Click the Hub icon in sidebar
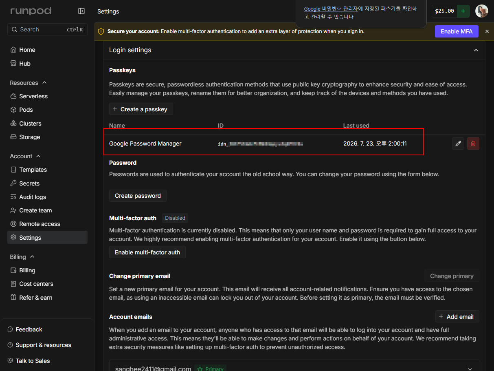Viewport: 494px width, 371px height. tap(13, 64)
